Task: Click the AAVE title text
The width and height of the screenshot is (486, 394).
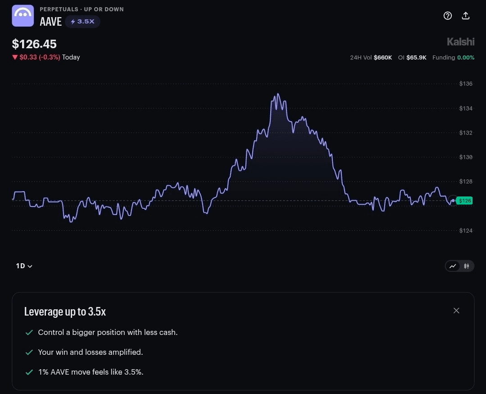Action: point(51,22)
